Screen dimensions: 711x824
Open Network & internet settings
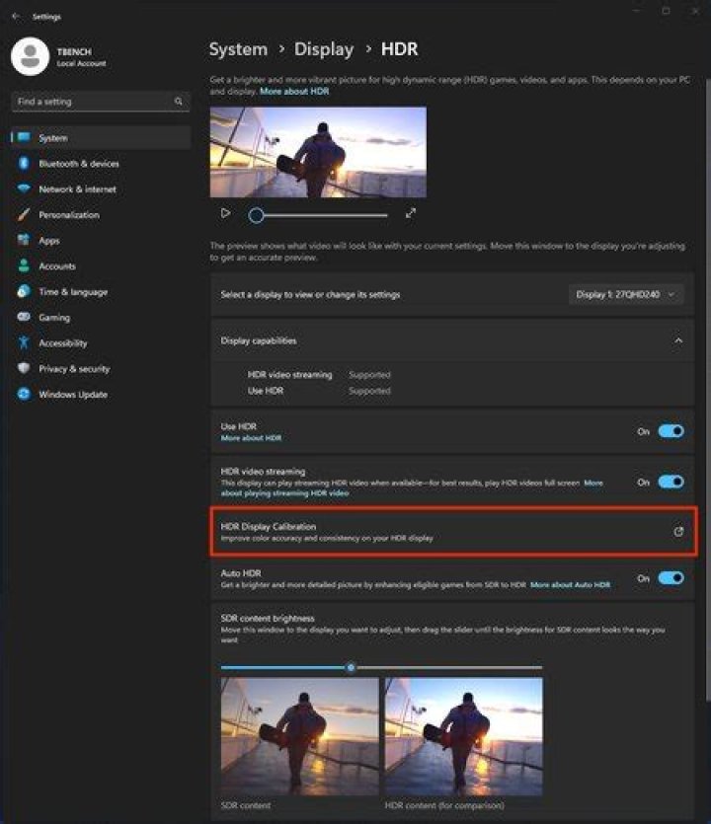coord(77,189)
